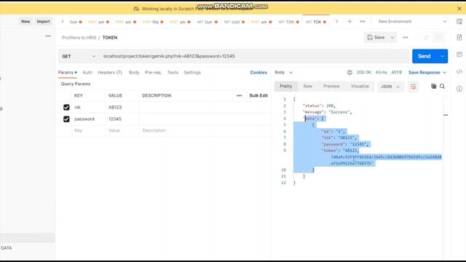Click the Send button
This screenshot has width=466, height=262.
coord(424,57)
